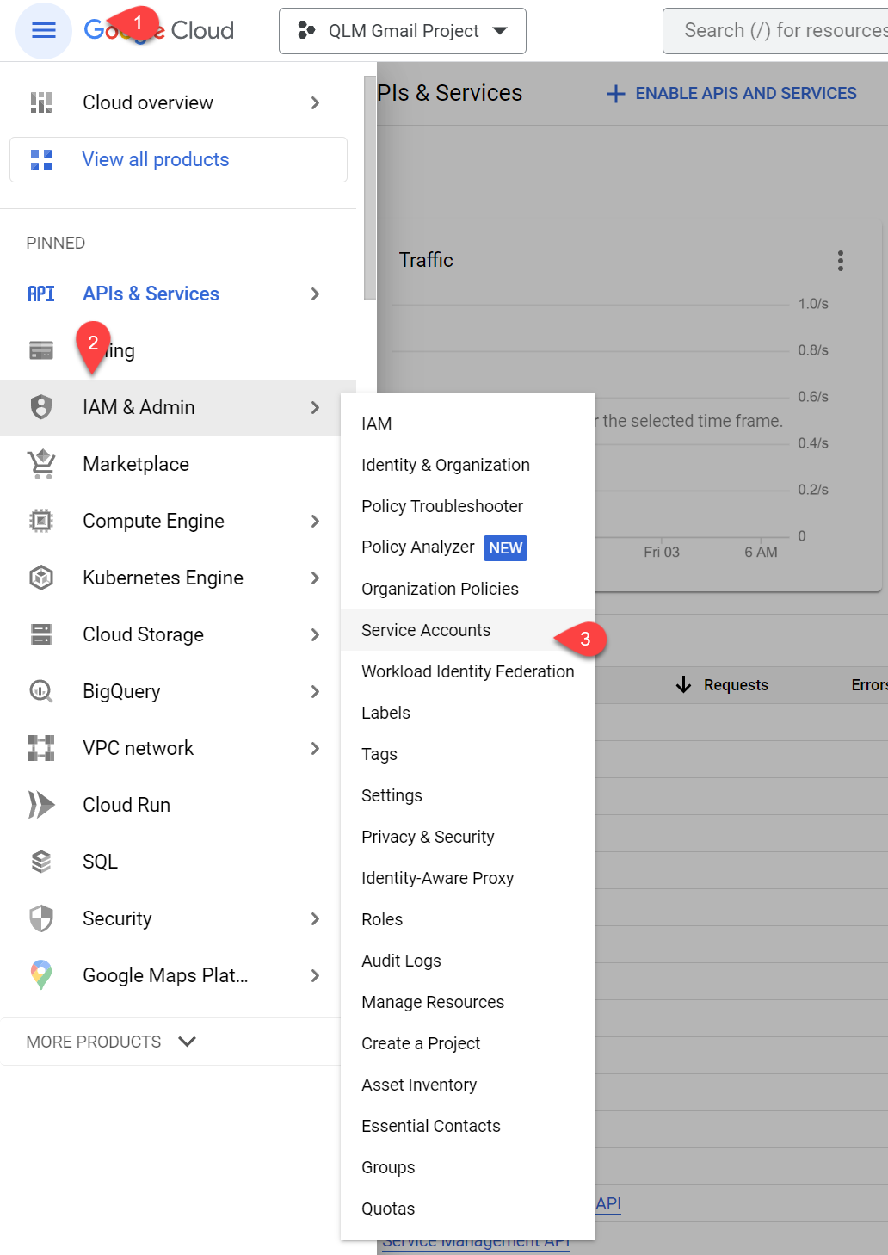
Task: Open Asset Inventory
Action: (x=468, y=1085)
